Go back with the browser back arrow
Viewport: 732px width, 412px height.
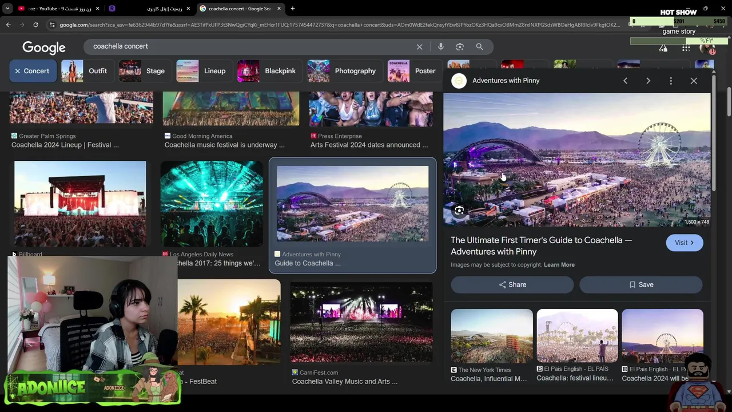(x=8, y=25)
